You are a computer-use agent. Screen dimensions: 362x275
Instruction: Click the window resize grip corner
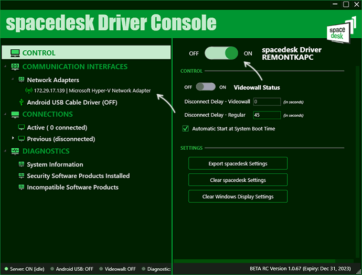359,272
